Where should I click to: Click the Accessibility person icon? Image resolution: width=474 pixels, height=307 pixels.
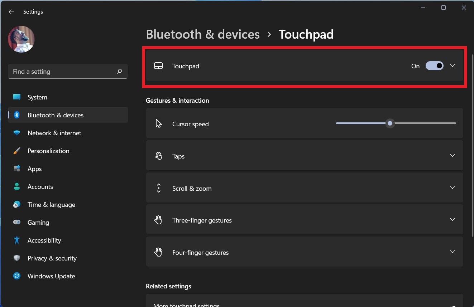coord(17,240)
